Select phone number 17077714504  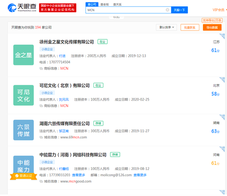point(60,62)
